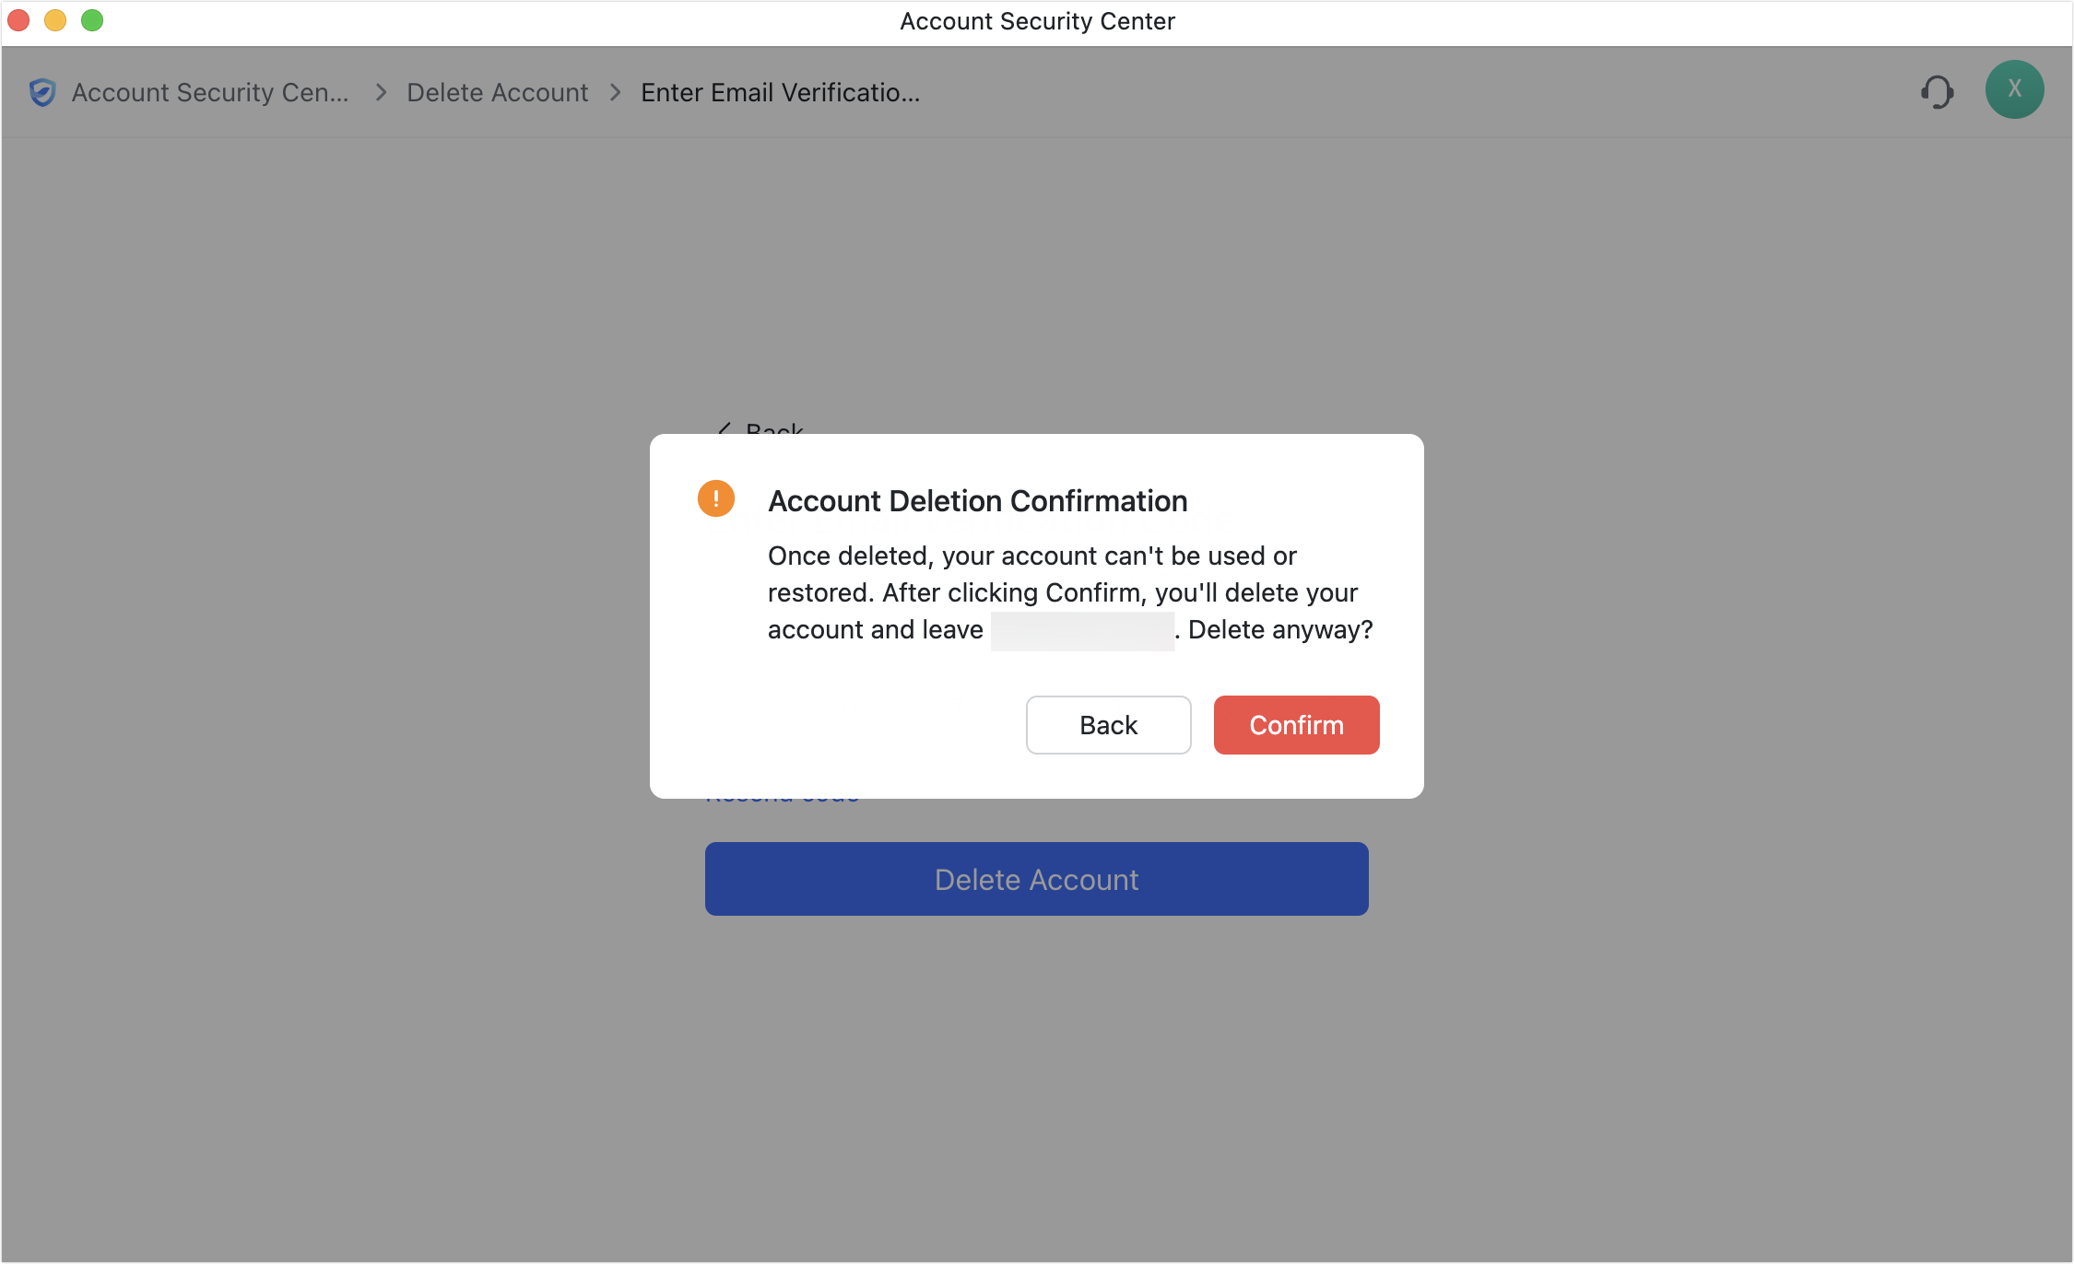Go to Account Security Center breadcrumb
This screenshot has width=2074, height=1264.
[x=210, y=92]
